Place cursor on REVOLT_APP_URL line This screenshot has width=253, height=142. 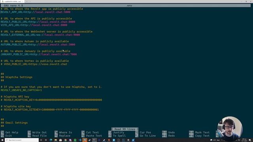36,12
